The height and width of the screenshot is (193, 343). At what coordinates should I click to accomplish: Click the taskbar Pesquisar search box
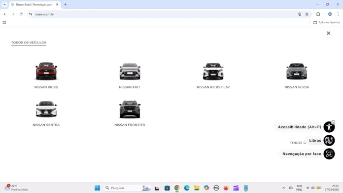[x=127, y=188]
